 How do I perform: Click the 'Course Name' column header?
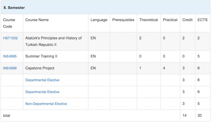tap(37, 20)
